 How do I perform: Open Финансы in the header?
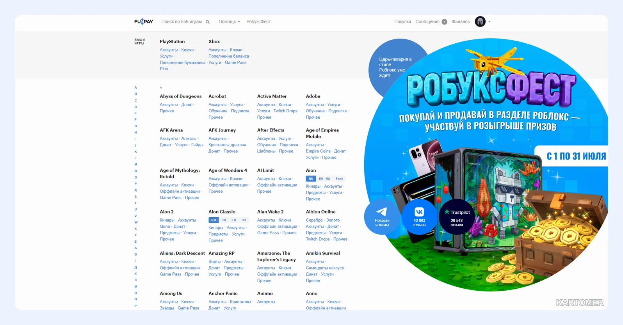click(461, 22)
